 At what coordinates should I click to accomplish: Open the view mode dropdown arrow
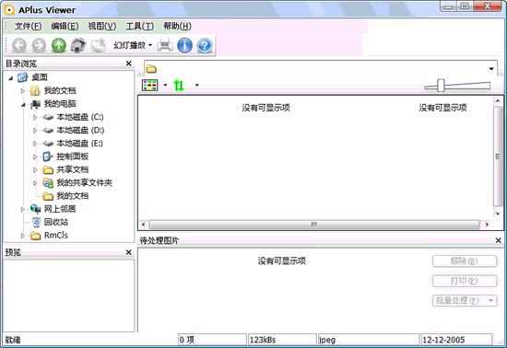click(x=165, y=86)
